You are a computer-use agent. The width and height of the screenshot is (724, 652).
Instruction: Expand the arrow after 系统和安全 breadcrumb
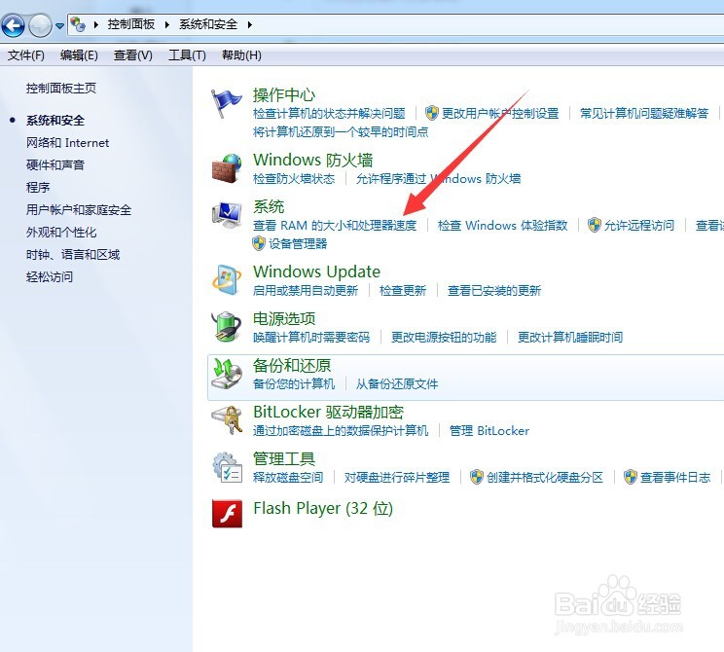click(250, 24)
